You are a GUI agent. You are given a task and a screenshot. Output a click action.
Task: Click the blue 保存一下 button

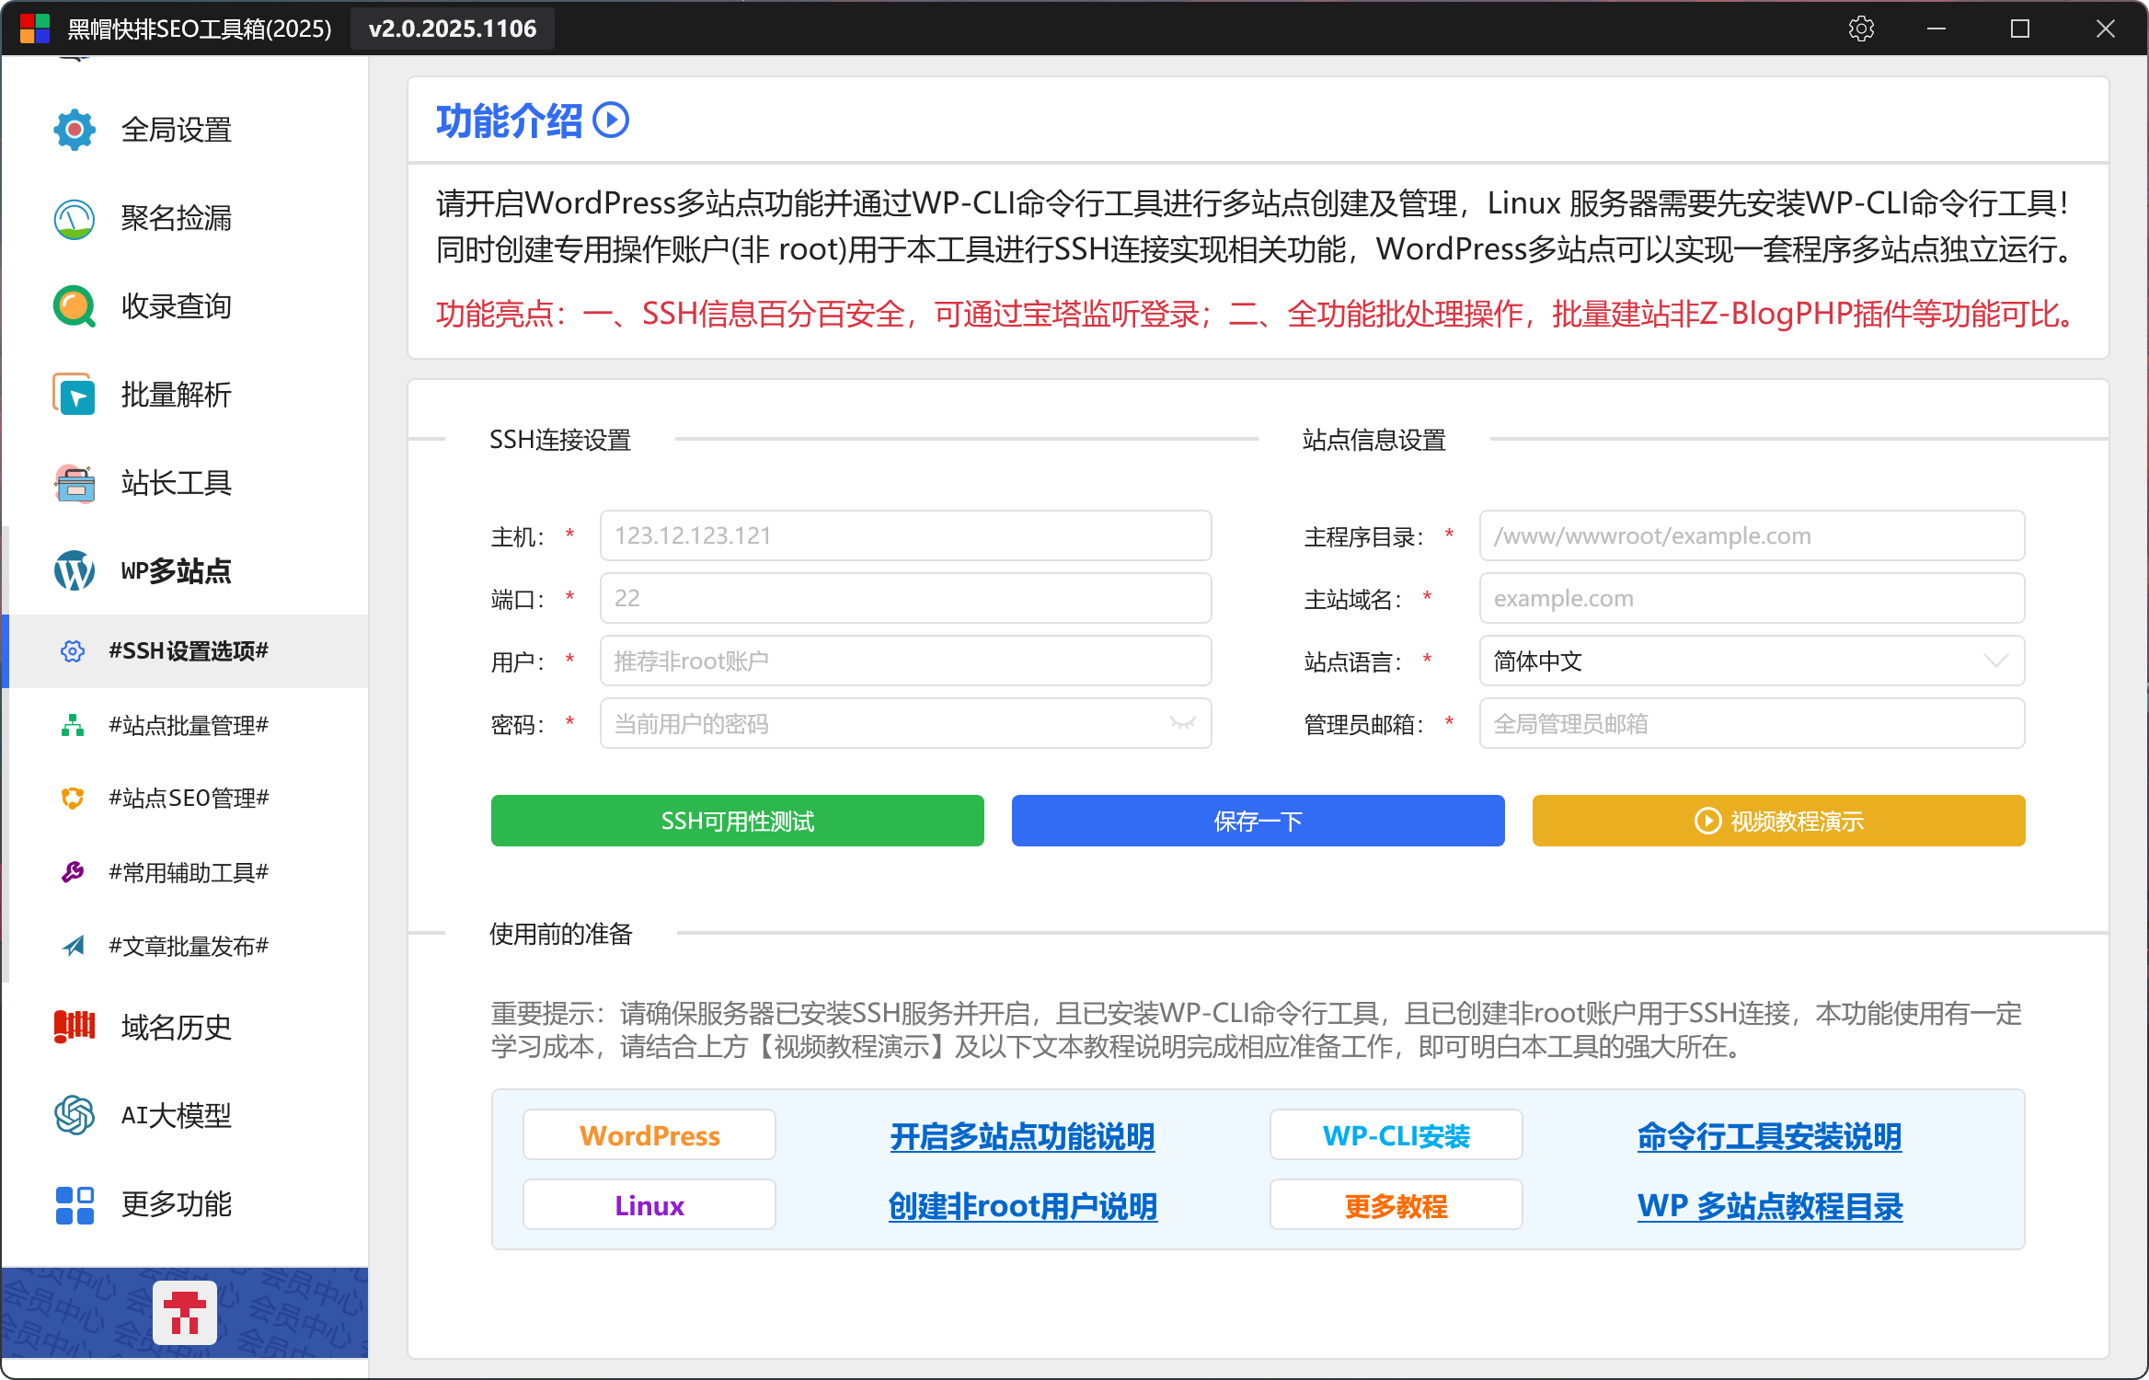[x=1258, y=821]
